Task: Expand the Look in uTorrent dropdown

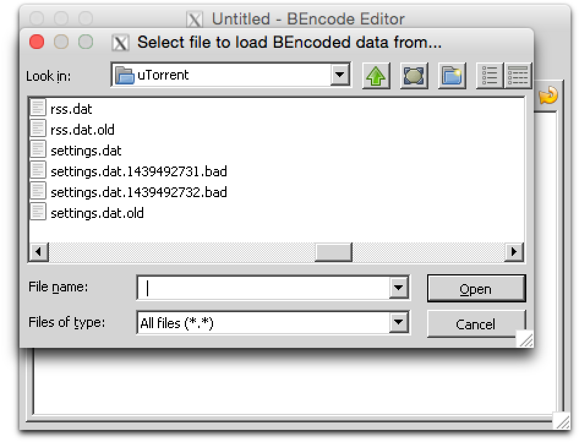Action: (x=338, y=75)
